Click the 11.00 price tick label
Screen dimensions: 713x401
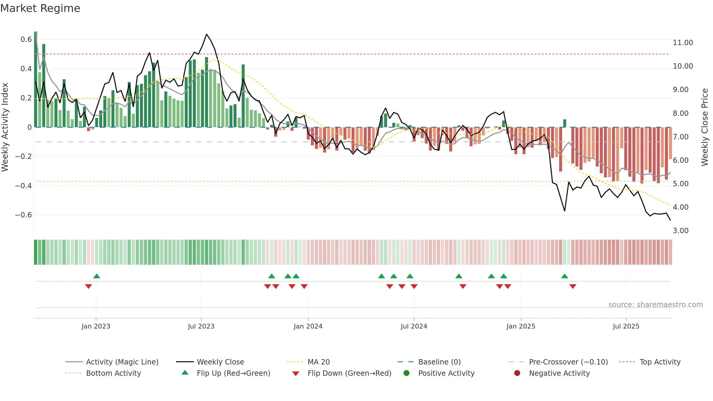[x=683, y=43]
